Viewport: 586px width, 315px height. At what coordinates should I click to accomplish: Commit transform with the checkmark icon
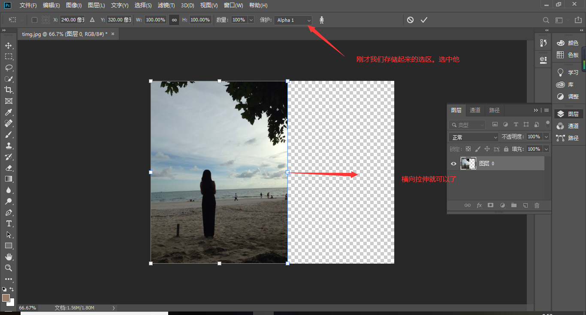[x=424, y=20]
